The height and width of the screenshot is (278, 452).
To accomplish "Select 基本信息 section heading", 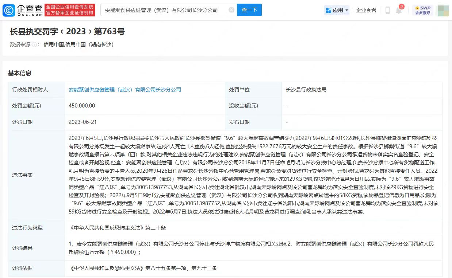I will point(20,73).
